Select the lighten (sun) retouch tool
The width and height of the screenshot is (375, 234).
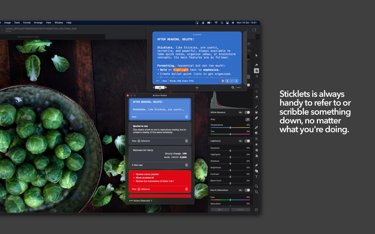click(256, 145)
